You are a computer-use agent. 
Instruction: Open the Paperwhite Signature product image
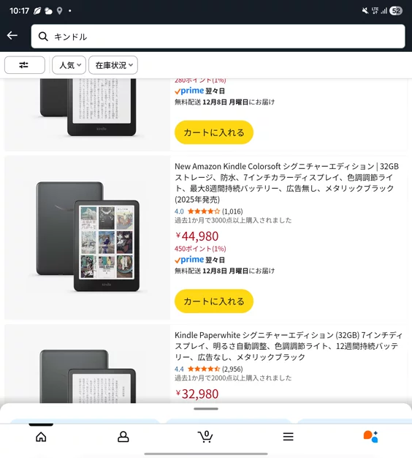87,364
